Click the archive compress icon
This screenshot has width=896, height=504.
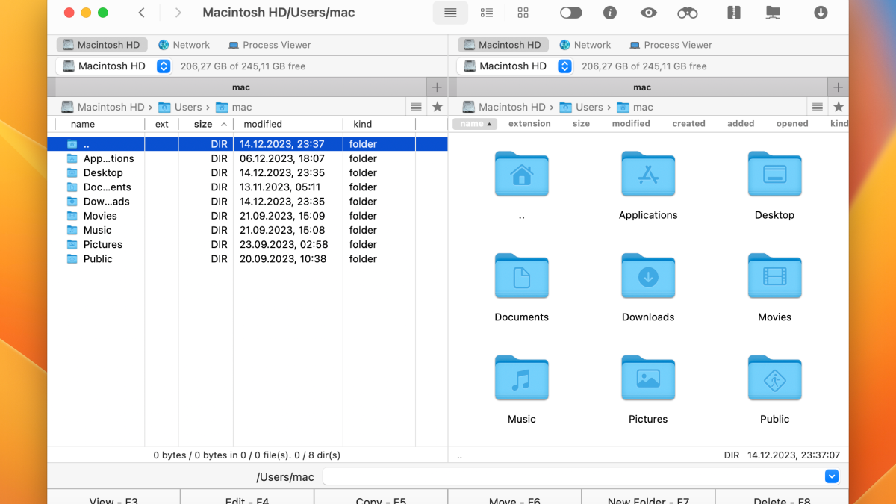click(x=733, y=13)
